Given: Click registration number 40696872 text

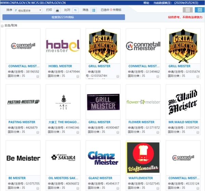Looking at the screenshot, I should tap(72, 183).
